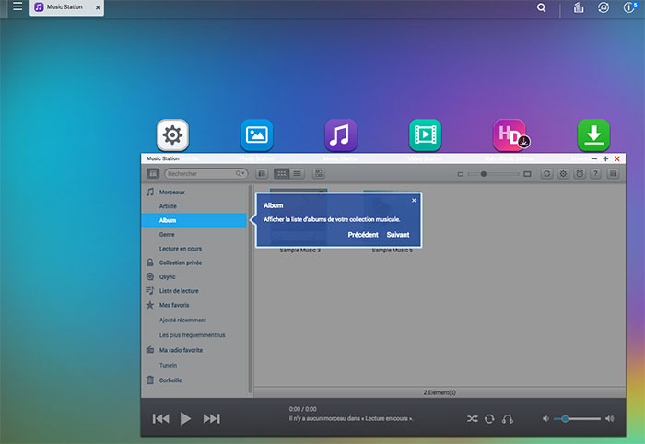Switch to the Music Station taskbar tab
Screen dimensions: 645x444
(x=64, y=7)
